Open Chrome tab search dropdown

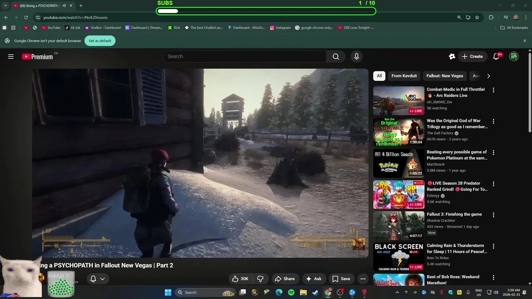pos(5,6)
